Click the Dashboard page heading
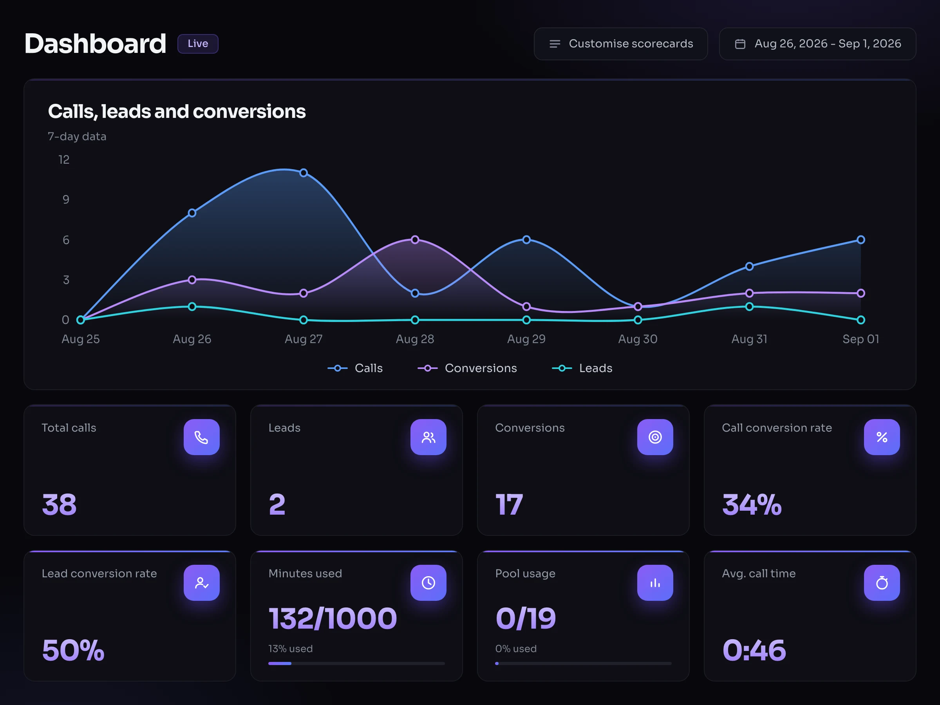Image resolution: width=940 pixels, height=705 pixels. pos(95,44)
